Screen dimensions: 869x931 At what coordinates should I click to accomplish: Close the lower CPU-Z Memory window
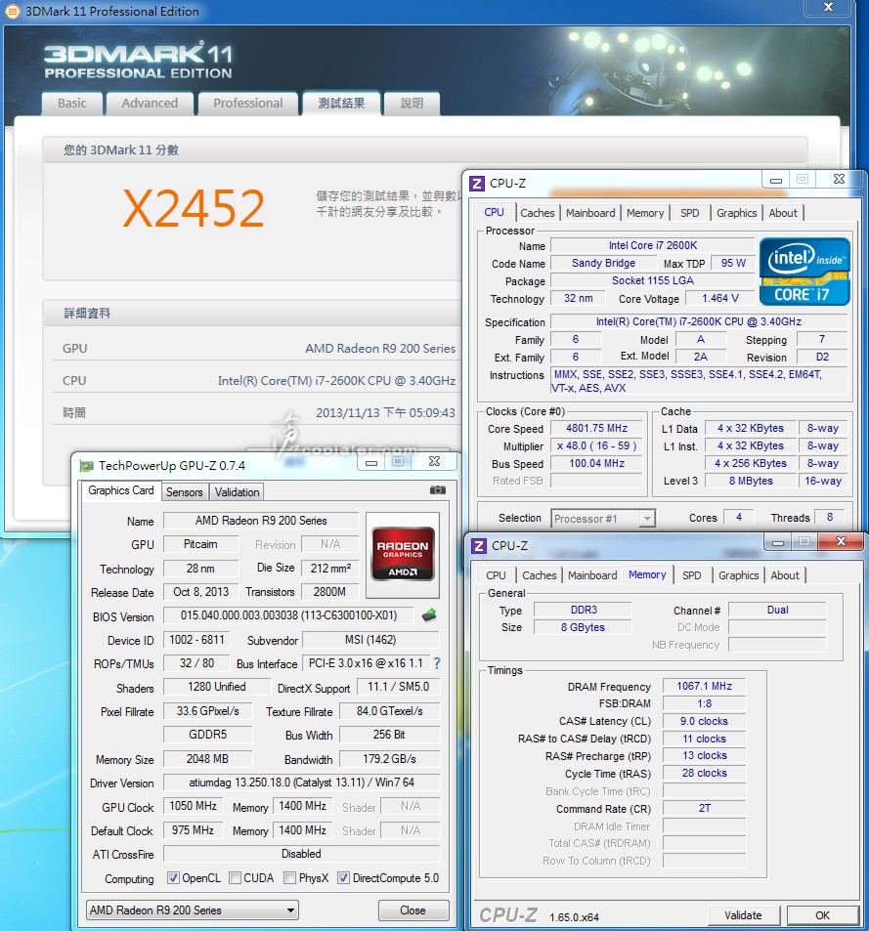pyautogui.click(x=841, y=541)
